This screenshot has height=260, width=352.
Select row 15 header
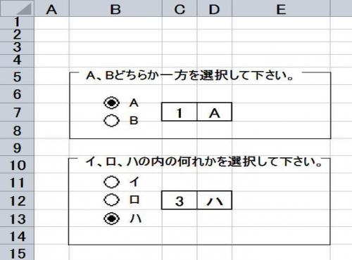point(17,253)
